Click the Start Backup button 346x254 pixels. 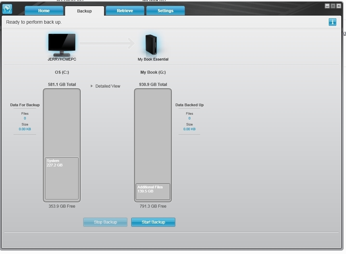(153, 222)
